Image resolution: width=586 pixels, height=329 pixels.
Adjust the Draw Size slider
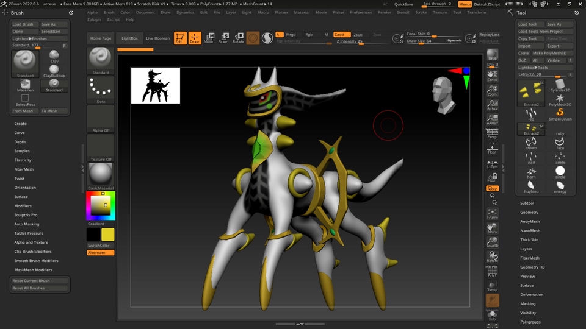[433, 41]
